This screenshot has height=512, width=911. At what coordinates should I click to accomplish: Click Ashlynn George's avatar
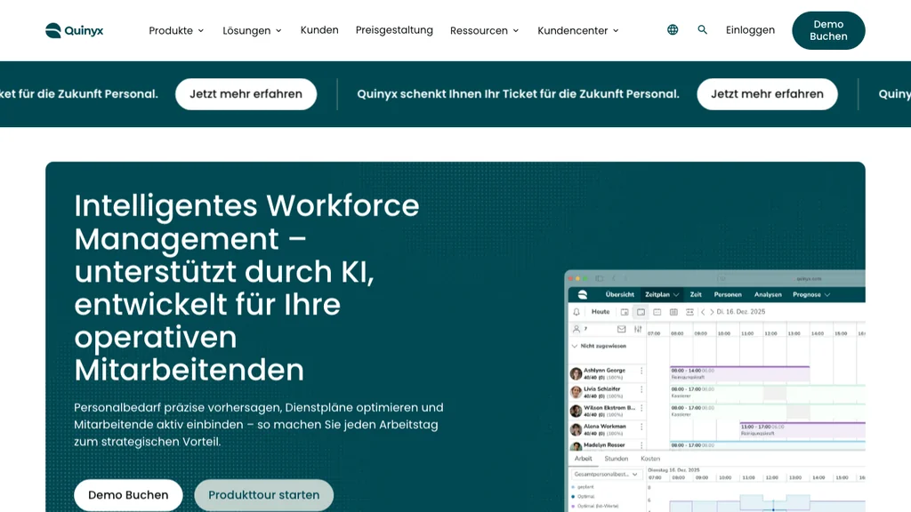(x=576, y=374)
